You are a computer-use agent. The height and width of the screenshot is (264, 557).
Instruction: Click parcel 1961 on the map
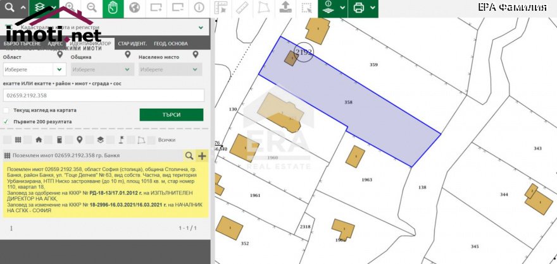tap(255, 195)
